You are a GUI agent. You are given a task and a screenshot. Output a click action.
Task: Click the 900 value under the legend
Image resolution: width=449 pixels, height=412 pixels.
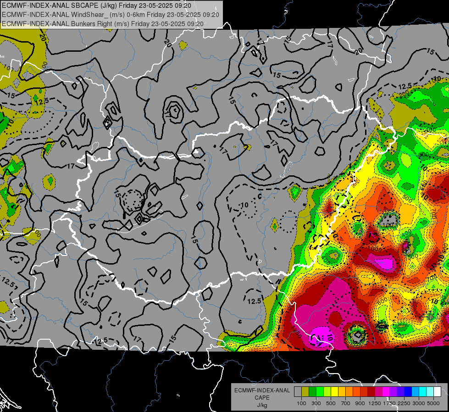360,403
